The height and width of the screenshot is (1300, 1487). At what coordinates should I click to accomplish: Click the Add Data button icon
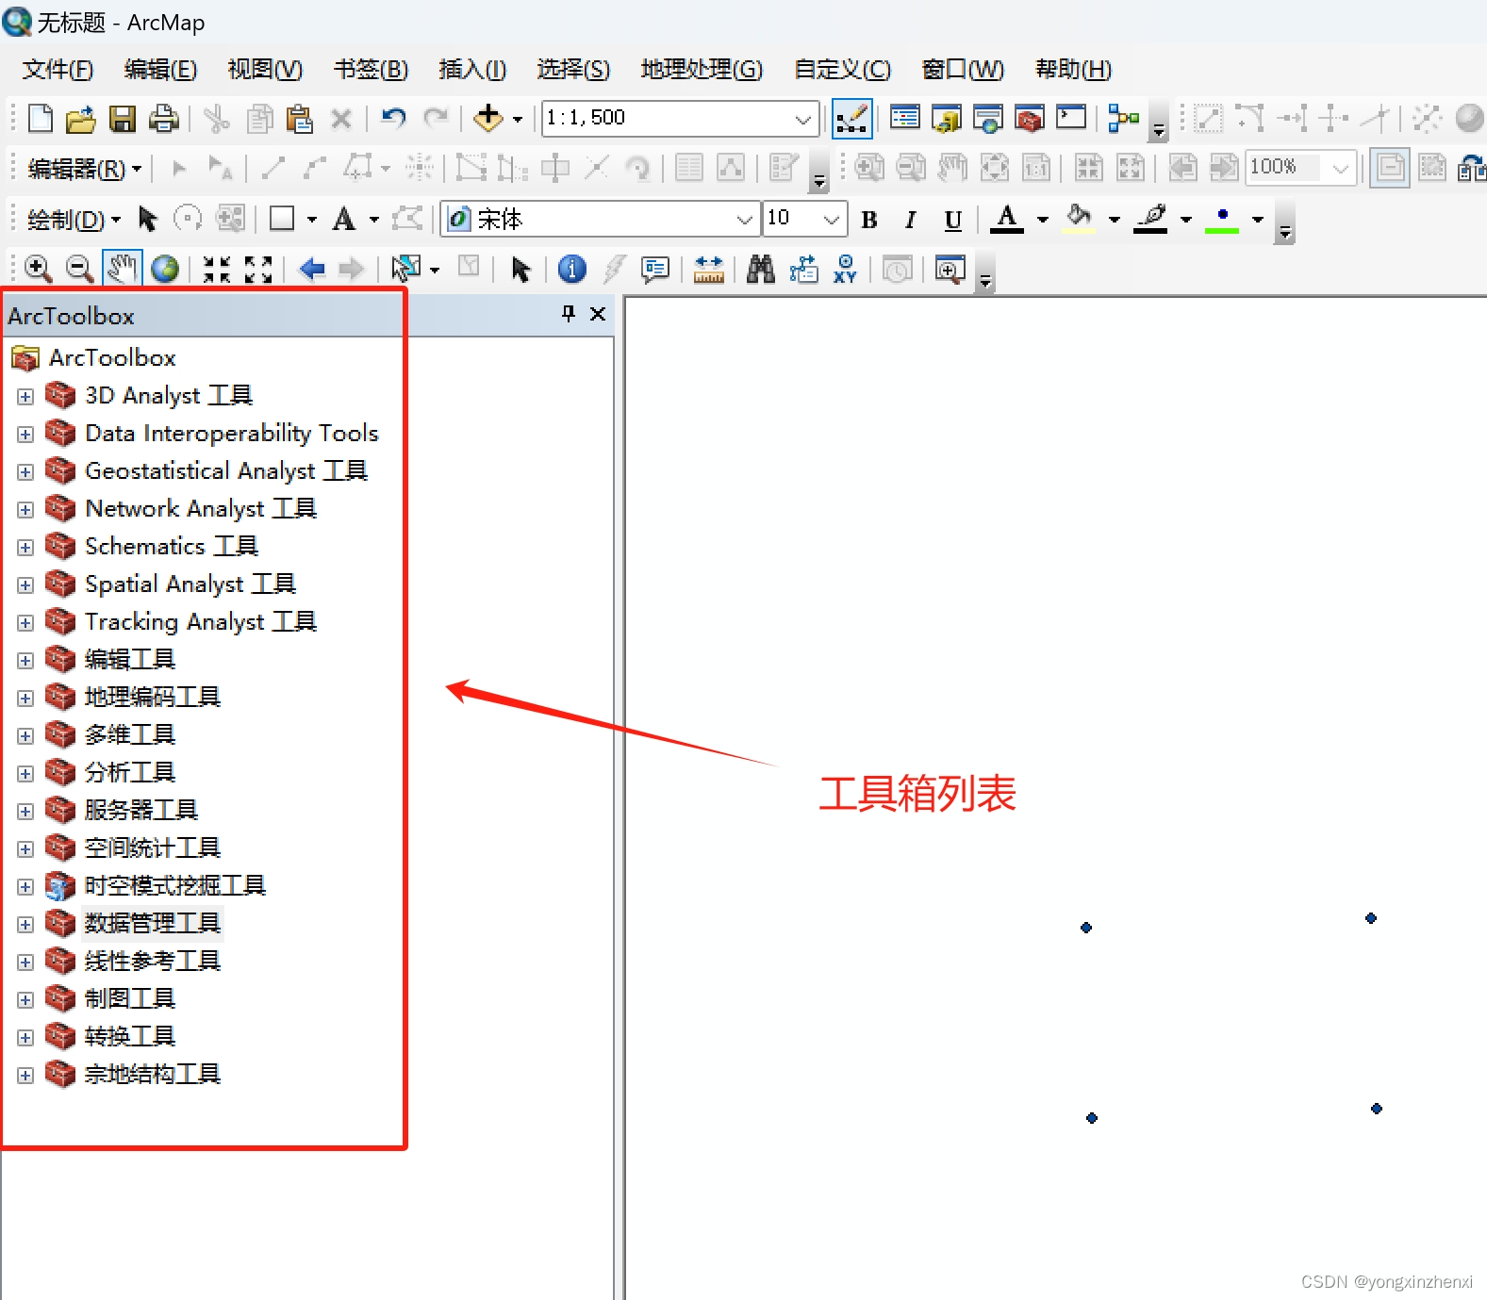pos(488,119)
